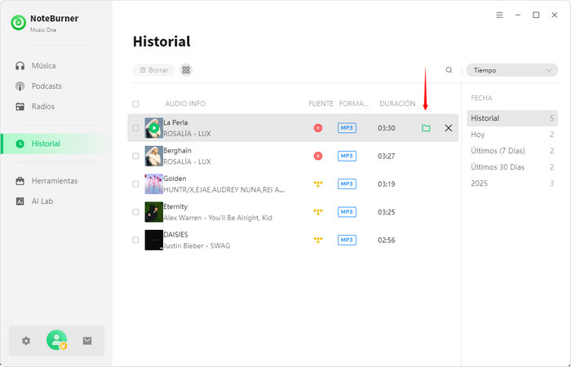Check the Berghain row checkbox

point(135,156)
